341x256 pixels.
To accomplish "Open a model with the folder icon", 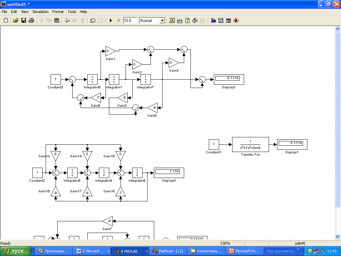I will 16,20.
